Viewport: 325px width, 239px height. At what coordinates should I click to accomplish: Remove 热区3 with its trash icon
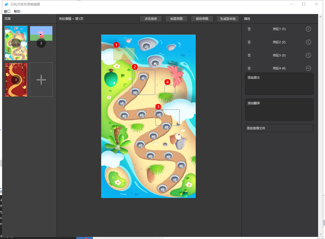point(249,55)
